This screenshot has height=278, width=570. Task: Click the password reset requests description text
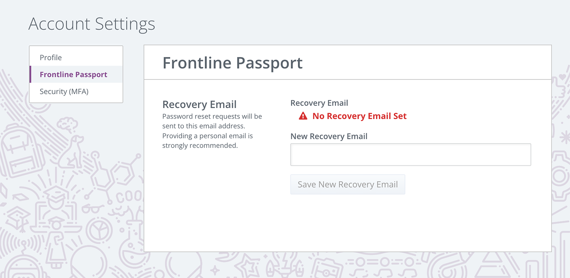(x=212, y=131)
